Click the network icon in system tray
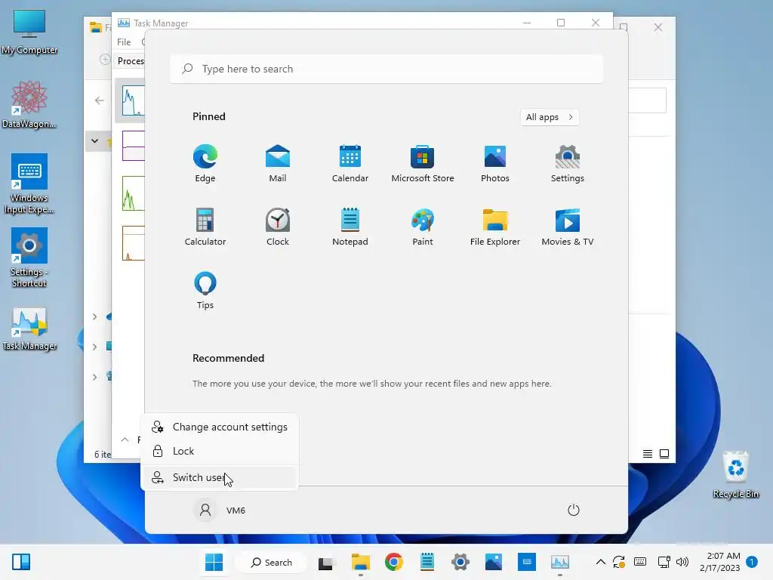Screen dimensions: 773x580 [x=664, y=562]
